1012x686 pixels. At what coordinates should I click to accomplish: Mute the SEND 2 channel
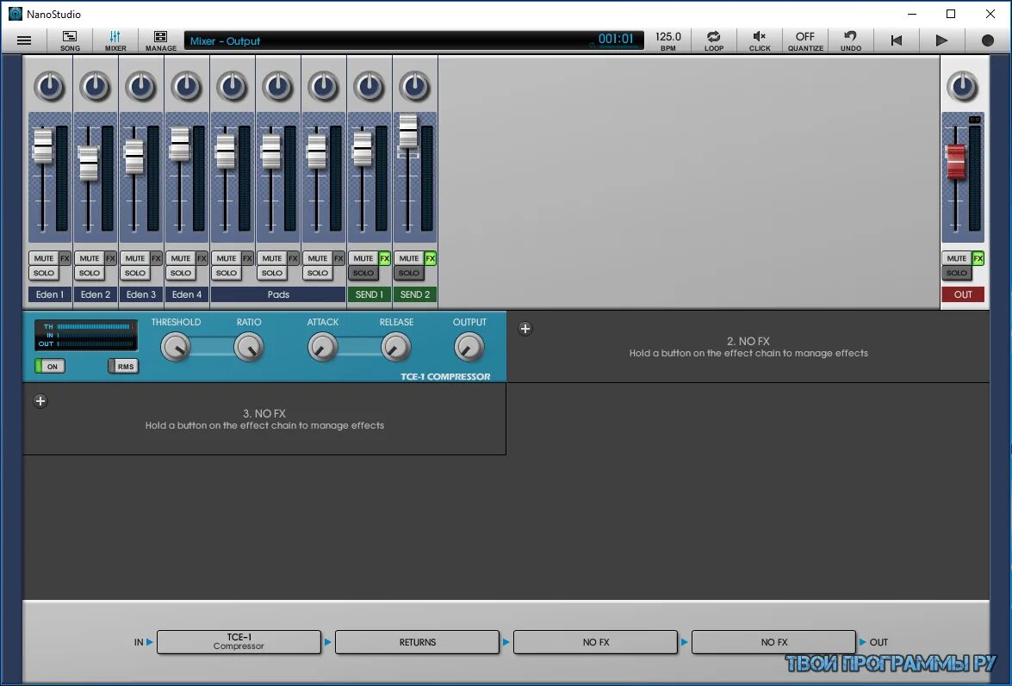409,258
